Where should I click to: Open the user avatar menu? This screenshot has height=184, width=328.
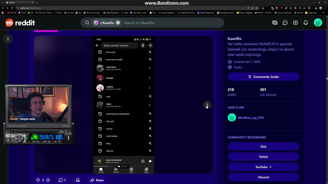pos(318,23)
